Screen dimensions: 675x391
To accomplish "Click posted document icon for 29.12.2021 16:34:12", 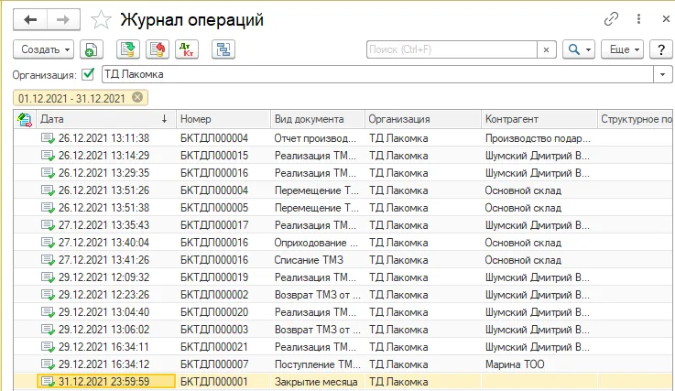I will coord(48,364).
